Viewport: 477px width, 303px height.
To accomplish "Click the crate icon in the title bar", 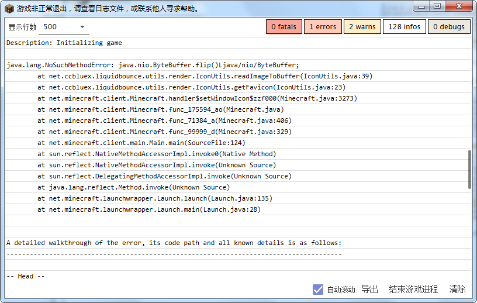I will 9,9.
